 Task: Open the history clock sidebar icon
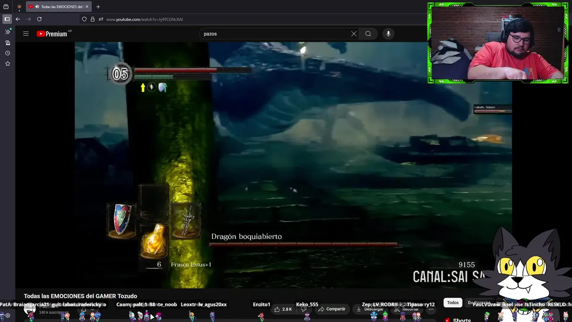[8, 53]
